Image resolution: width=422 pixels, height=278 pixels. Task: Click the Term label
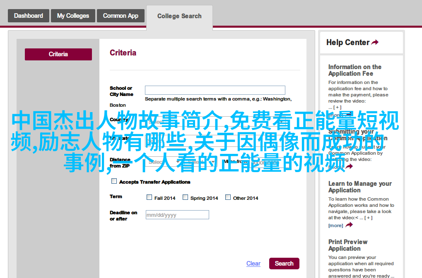[116, 197]
